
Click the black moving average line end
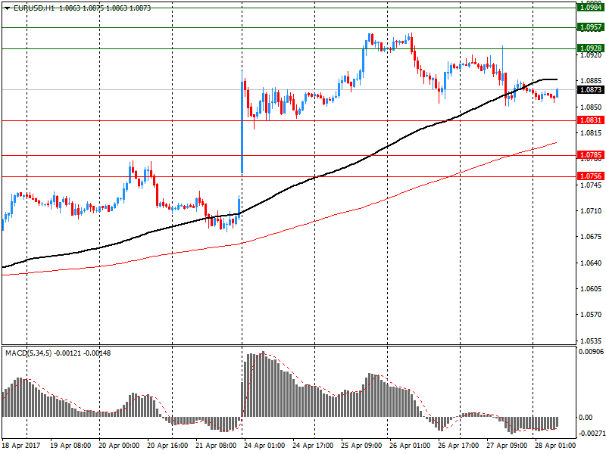click(555, 79)
